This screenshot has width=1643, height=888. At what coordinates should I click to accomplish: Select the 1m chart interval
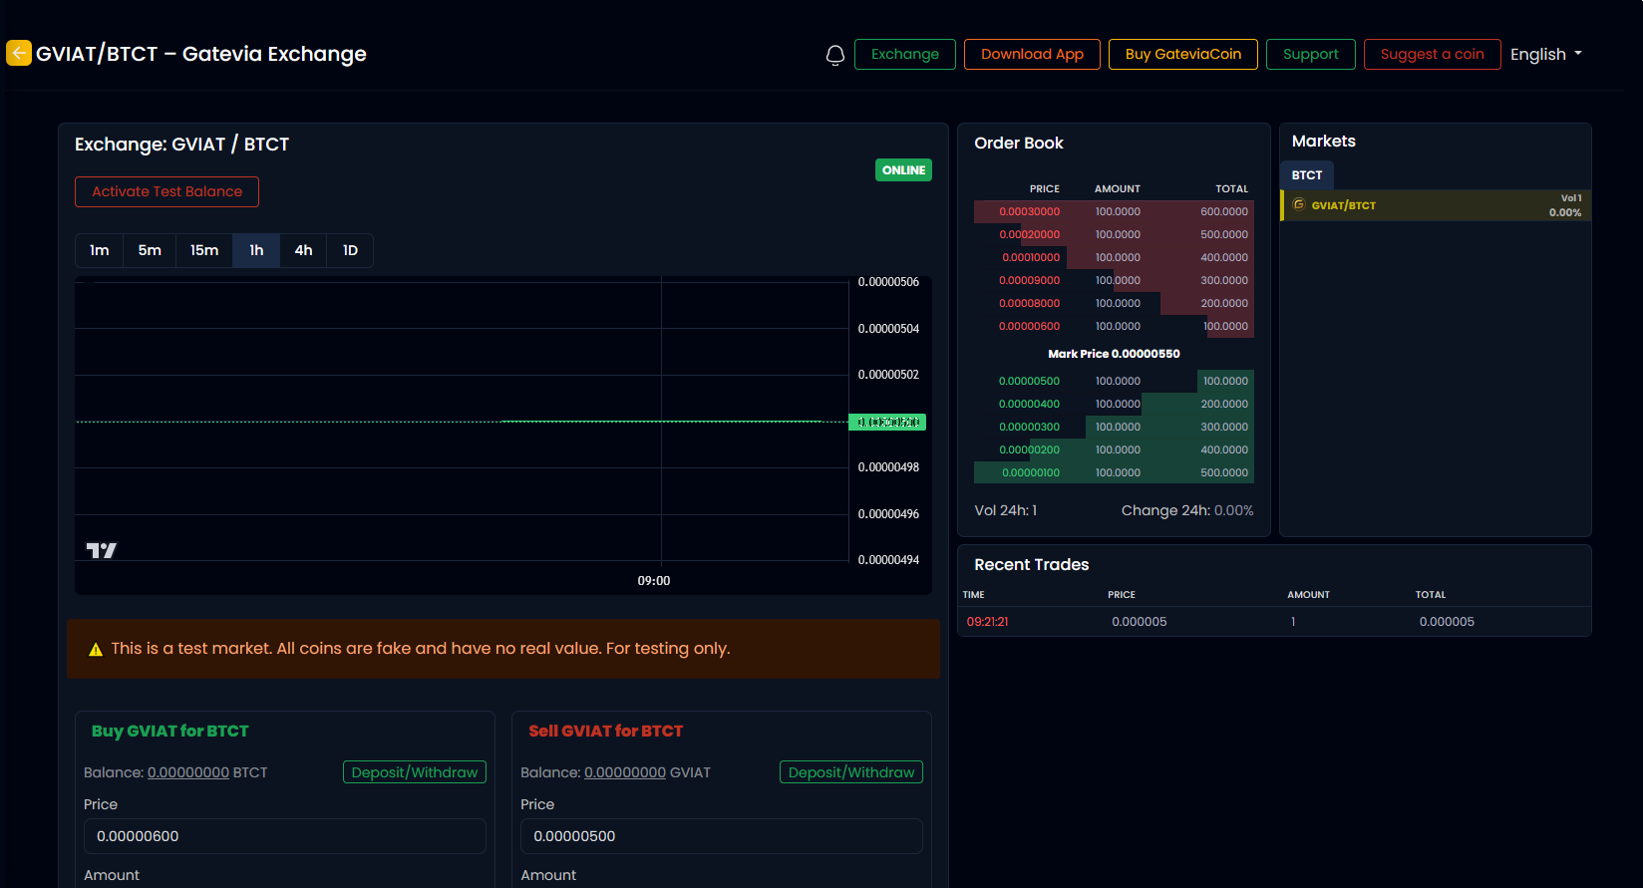tap(100, 250)
